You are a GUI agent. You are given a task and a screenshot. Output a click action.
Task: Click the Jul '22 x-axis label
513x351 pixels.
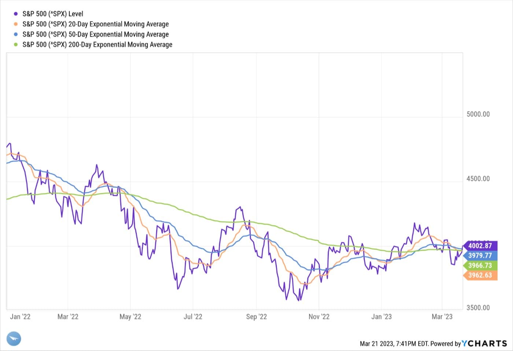[193, 317]
